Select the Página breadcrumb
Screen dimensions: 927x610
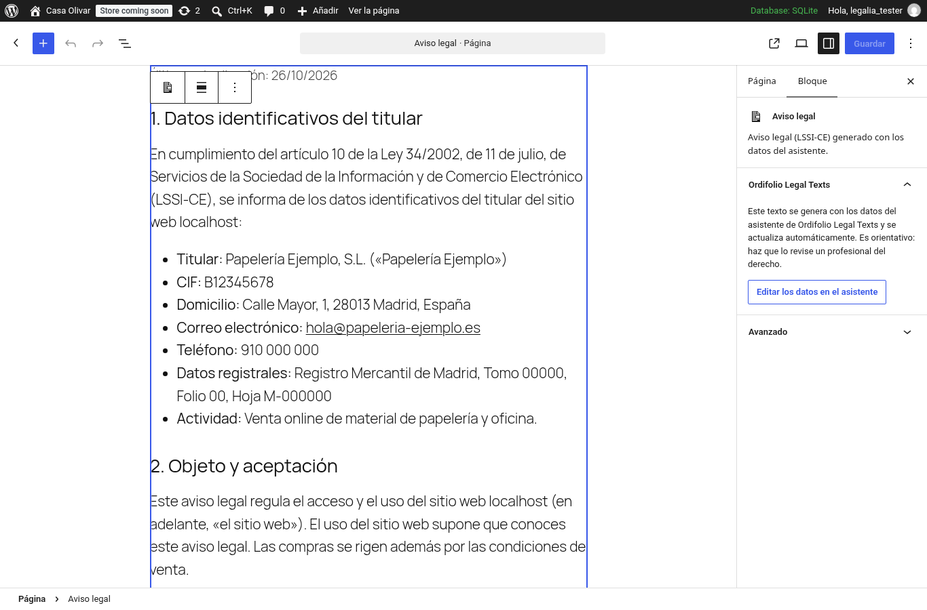click(32, 599)
